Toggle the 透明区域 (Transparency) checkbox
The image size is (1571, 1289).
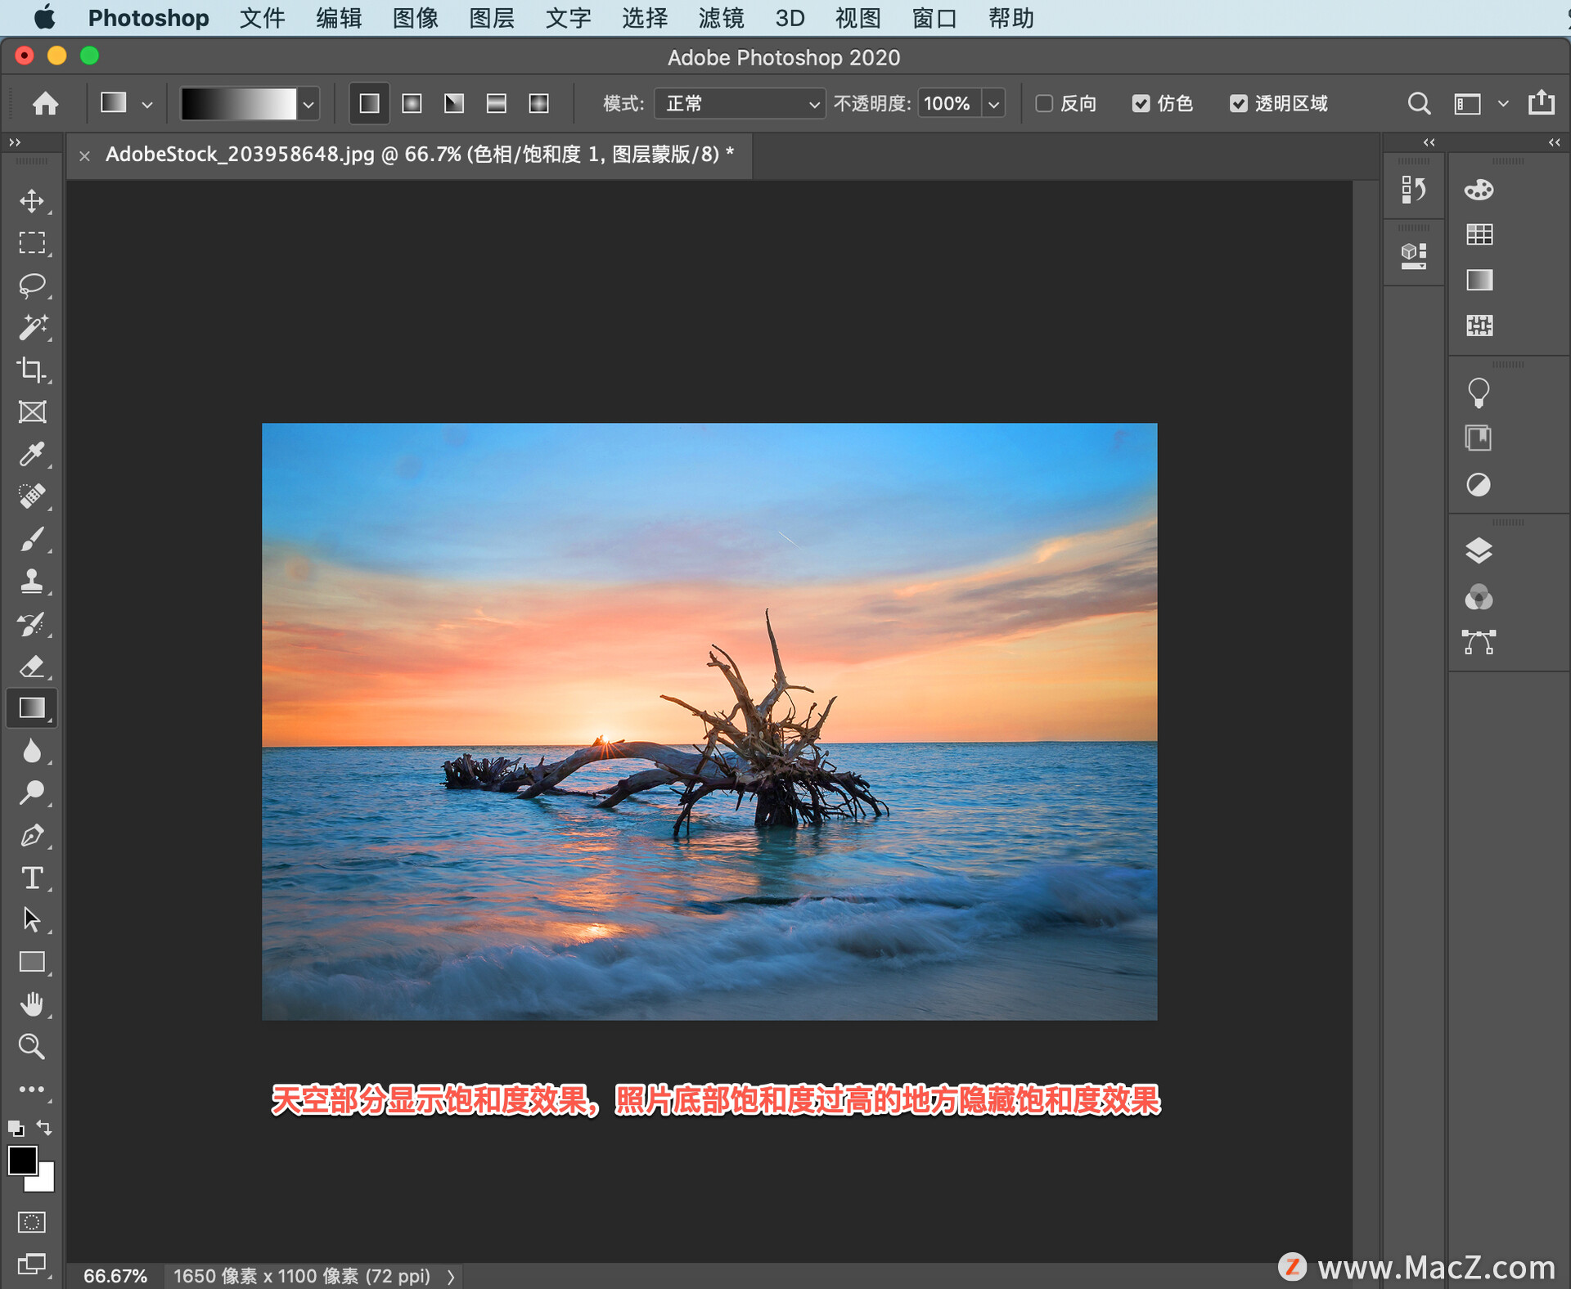[1238, 104]
